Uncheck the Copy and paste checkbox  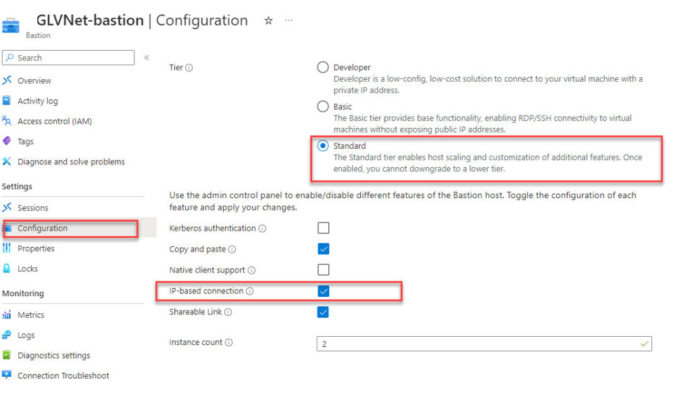(323, 249)
